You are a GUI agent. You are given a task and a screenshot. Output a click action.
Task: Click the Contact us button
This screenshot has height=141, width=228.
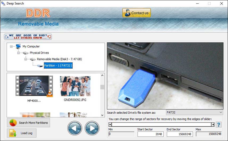coord(136,13)
